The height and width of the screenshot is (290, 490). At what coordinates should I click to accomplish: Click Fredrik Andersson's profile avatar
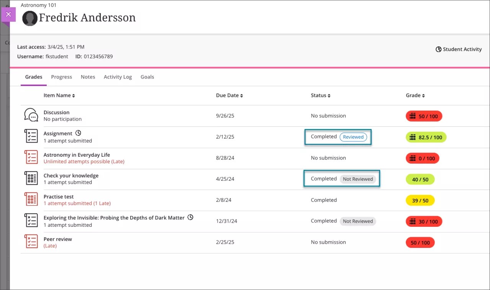30,18
